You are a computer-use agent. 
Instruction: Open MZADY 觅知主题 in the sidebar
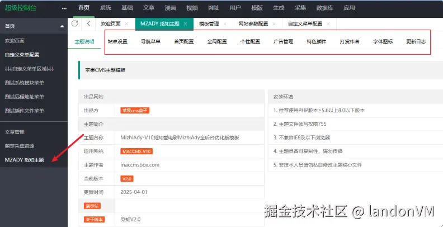click(x=24, y=160)
